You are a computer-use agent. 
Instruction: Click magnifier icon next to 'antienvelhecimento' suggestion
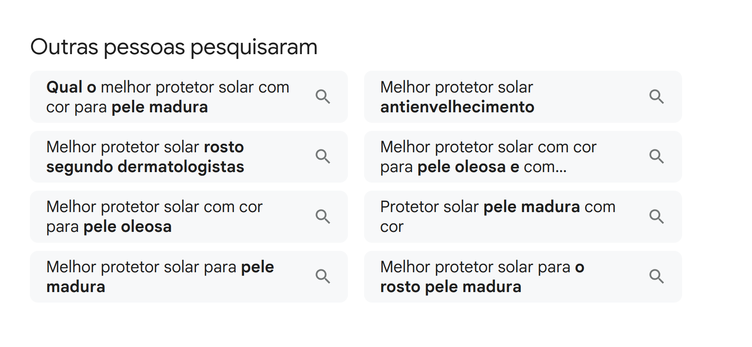click(x=656, y=97)
